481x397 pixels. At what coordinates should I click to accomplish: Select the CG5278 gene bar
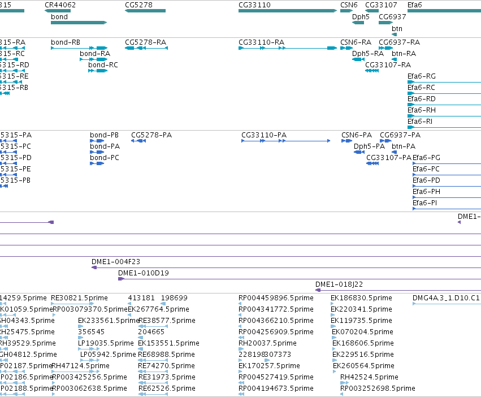(145, 11)
